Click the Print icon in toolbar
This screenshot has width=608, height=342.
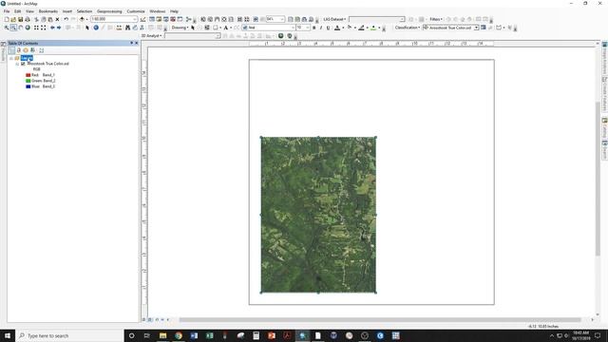28,19
